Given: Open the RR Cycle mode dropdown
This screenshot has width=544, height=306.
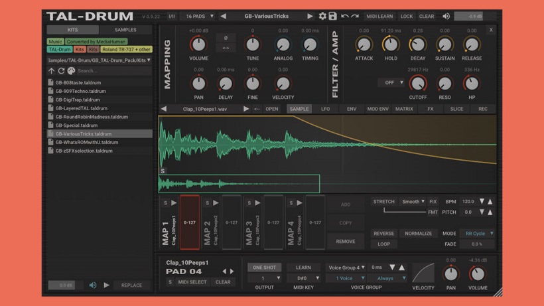Looking at the screenshot, I should [x=478, y=234].
